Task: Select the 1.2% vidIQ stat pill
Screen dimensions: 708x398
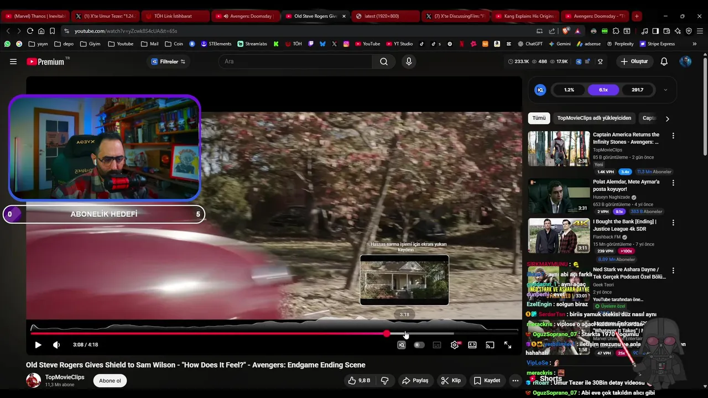Action: click(569, 90)
